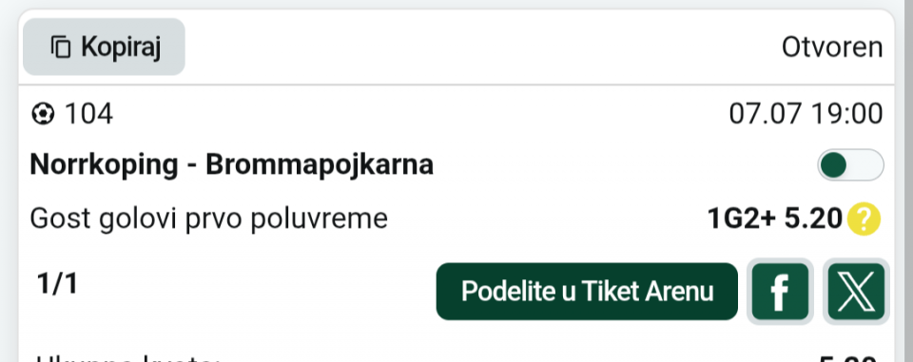Click the 5.20 odds number
Screen dimensions: 913x362
[813, 219]
